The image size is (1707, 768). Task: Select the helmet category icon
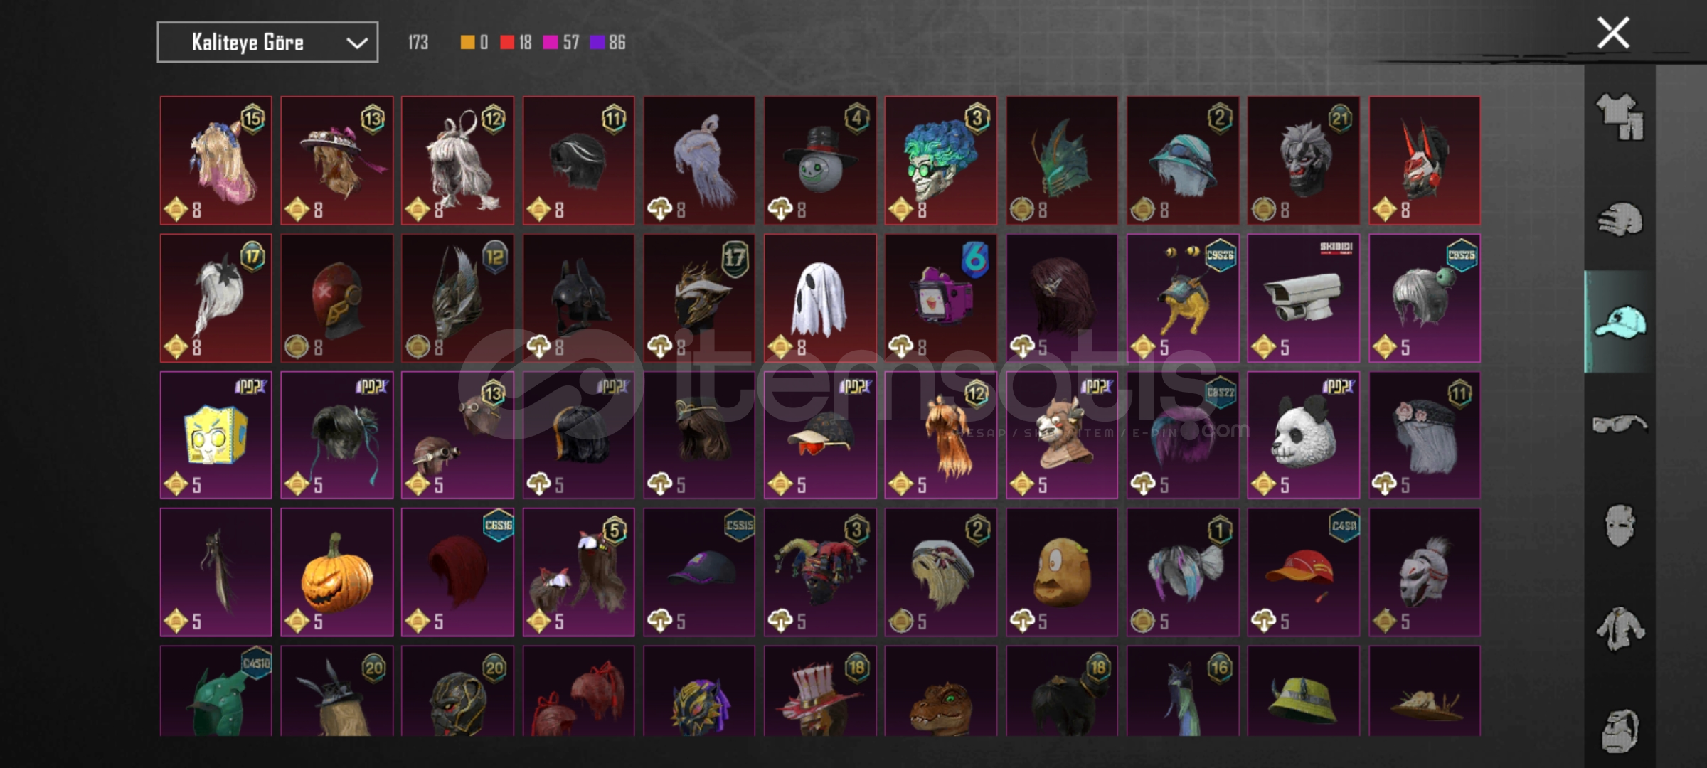1620,219
